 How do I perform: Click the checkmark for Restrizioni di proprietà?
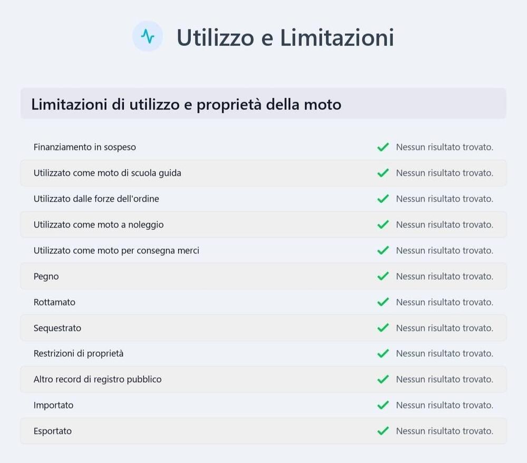[383, 353]
